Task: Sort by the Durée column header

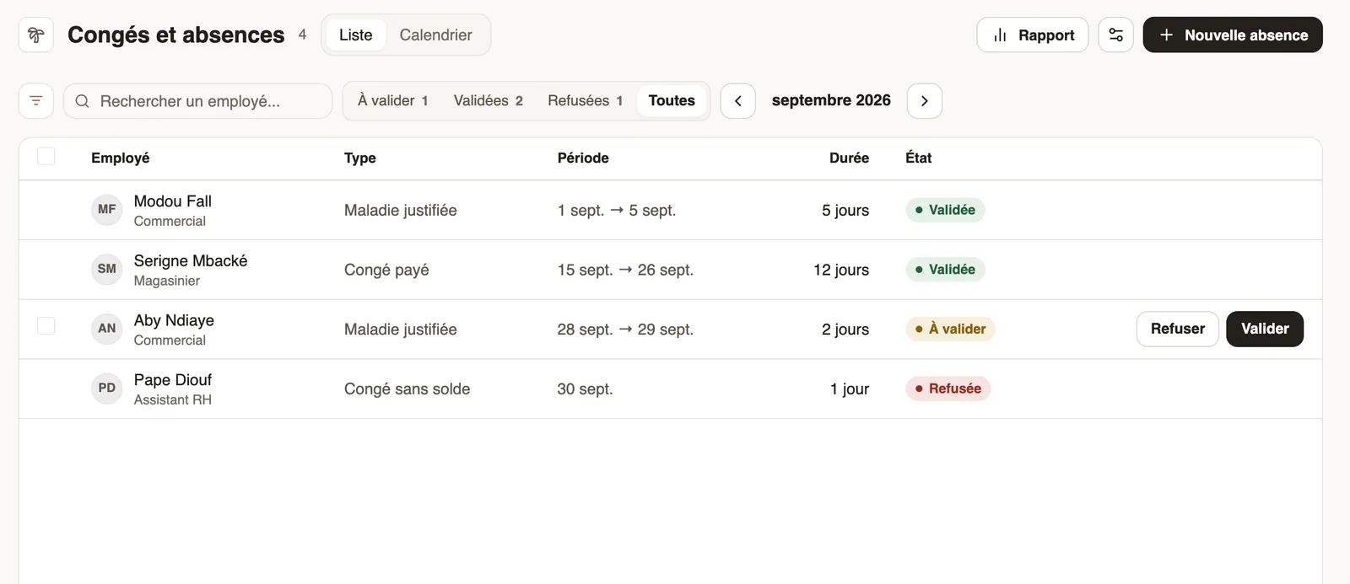Action: pos(849,158)
